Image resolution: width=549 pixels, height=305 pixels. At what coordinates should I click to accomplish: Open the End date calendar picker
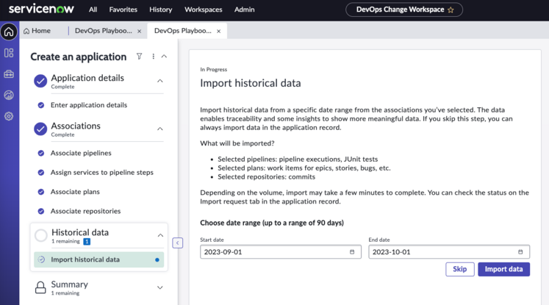tap(520, 252)
